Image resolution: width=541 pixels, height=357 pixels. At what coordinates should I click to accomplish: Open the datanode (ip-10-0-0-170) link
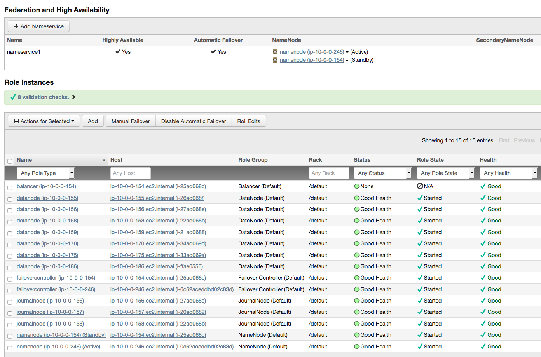[47, 243]
